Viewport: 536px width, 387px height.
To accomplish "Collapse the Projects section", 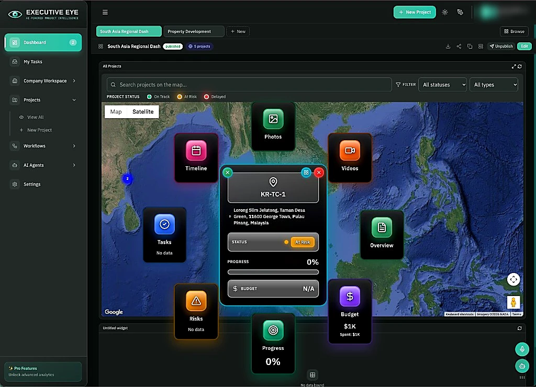I will (x=43, y=100).
